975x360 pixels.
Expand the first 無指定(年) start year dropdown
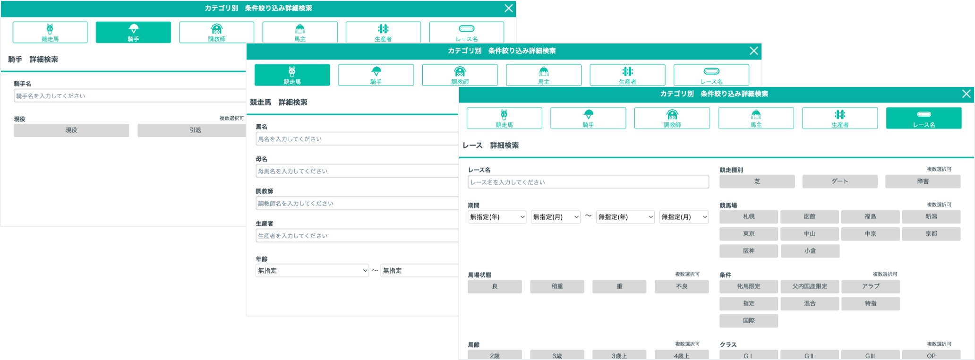coord(496,217)
